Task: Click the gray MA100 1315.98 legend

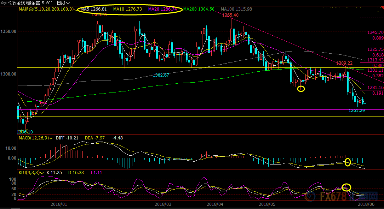Action: coord(236,9)
